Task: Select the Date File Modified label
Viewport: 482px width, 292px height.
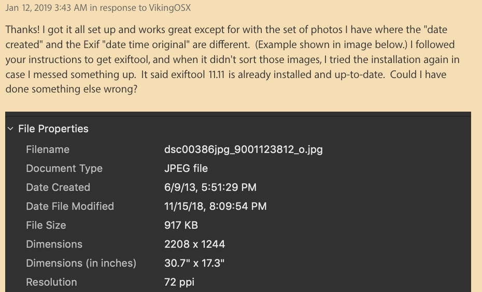Action: pyautogui.click(x=70, y=206)
